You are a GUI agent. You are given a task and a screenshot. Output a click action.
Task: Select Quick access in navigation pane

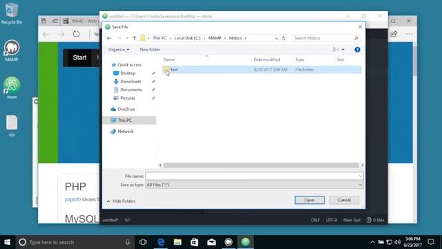[x=129, y=64]
